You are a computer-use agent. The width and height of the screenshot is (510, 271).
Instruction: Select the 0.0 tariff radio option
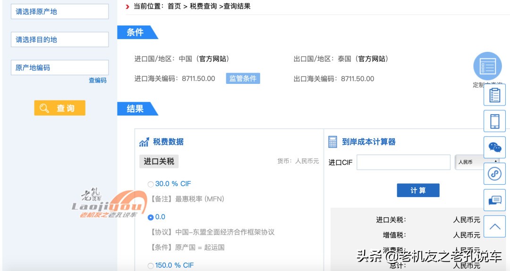pos(151,217)
